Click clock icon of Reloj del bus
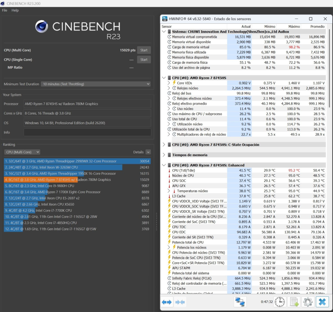The image size is (333, 312). 169,93
